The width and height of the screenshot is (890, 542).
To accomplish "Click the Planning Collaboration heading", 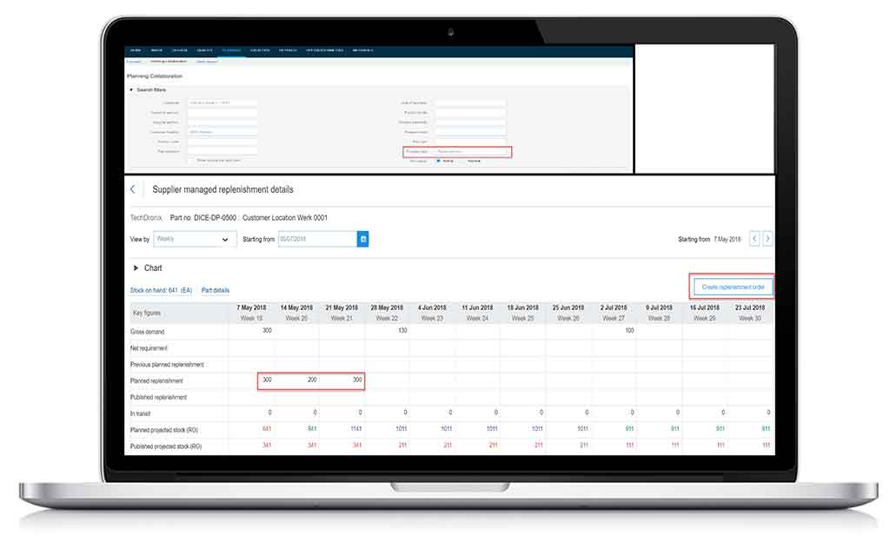I will click(155, 76).
